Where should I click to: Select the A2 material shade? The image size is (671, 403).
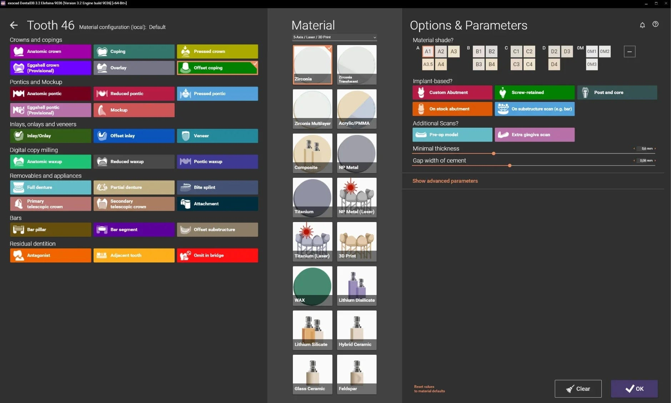441,51
